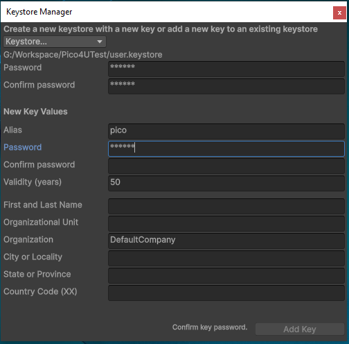
Task: Click the State or Province label
Action: pos(37,274)
